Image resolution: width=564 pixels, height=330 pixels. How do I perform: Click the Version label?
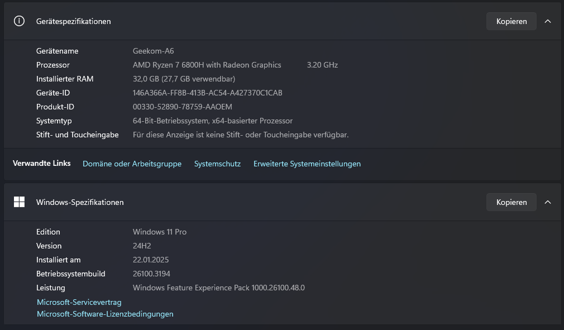[49, 246]
